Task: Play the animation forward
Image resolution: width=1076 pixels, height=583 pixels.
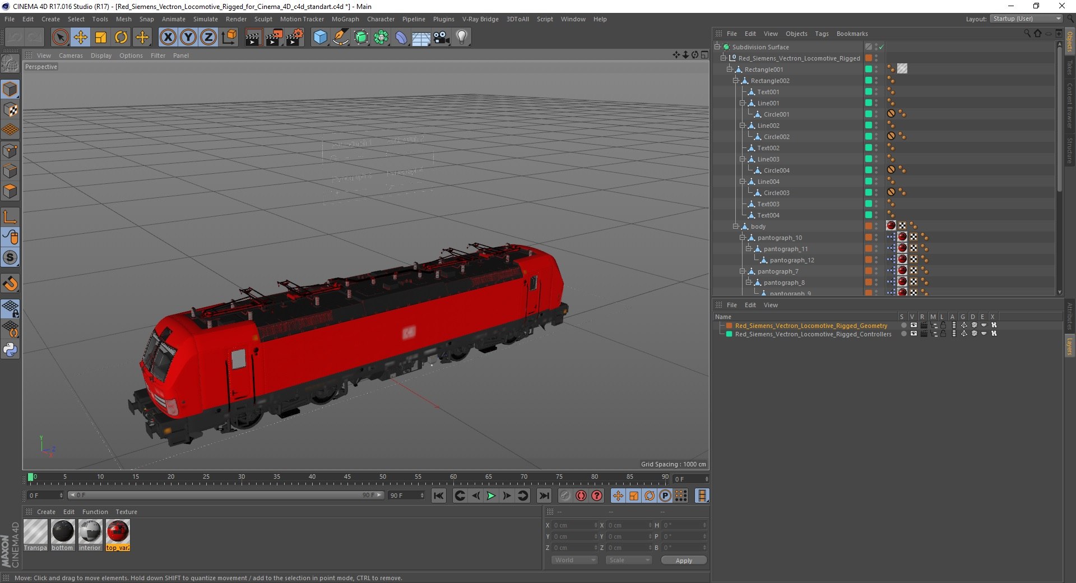Action: tap(491, 496)
